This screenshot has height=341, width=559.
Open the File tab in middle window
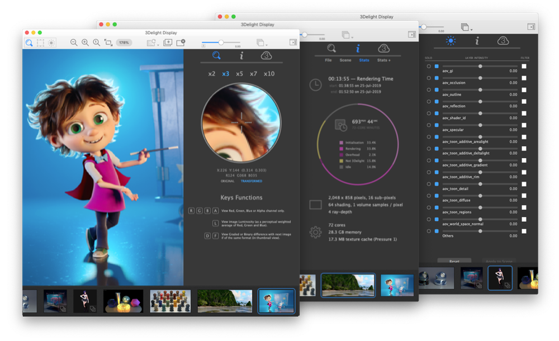pyautogui.click(x=328, y=60)
